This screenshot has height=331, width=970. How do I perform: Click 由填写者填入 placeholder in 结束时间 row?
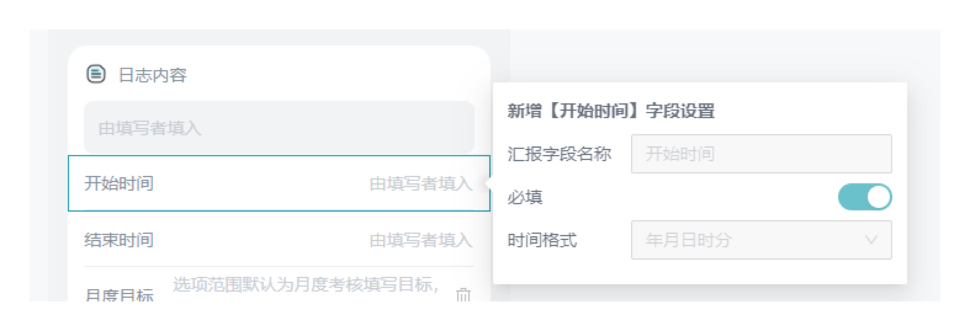(421, 240)
